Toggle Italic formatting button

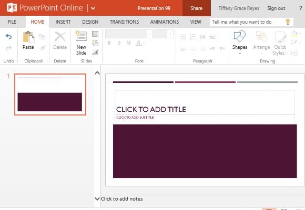click(x=119, y=43)
